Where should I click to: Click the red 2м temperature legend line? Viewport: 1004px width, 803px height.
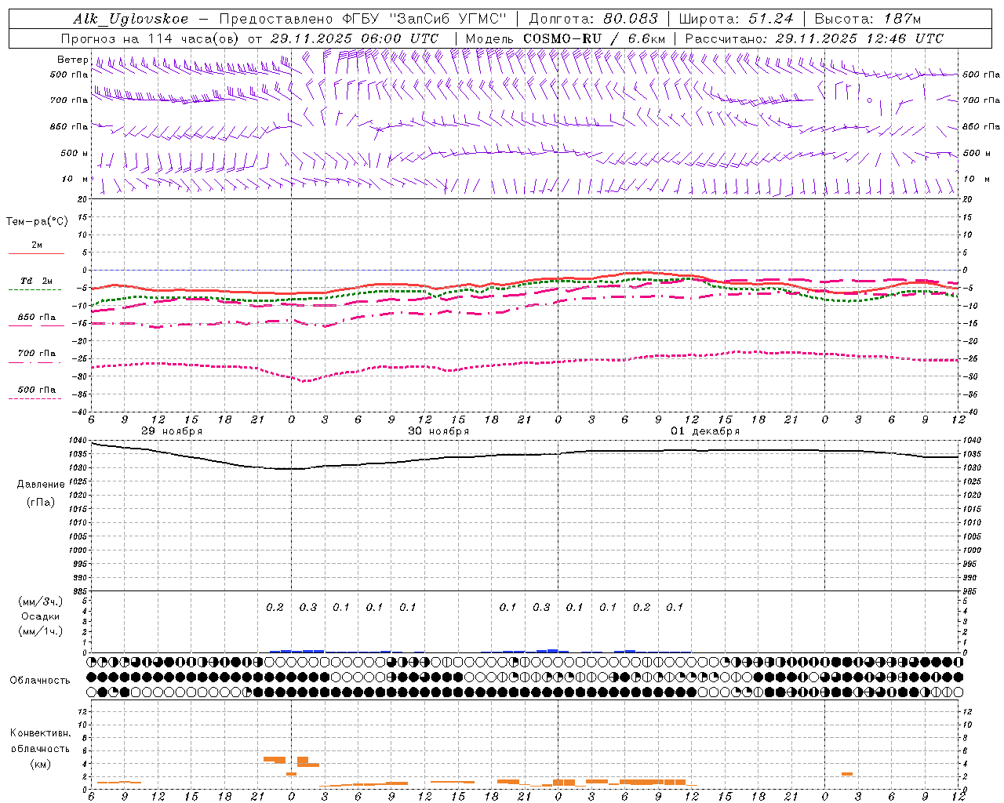click(36, 254)
